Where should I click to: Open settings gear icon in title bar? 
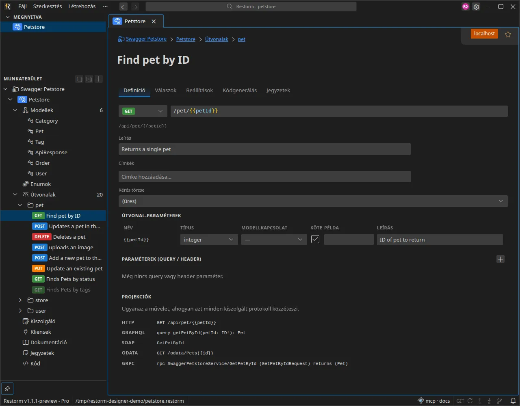[x=477, y=6]
